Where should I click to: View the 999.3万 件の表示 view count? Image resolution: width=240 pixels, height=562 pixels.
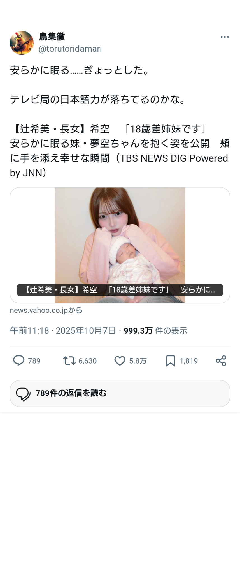pyautogui.click(x=155, y=331)
